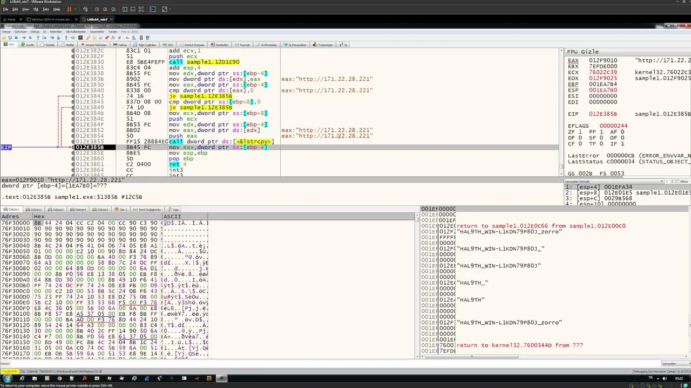The width and height of the screenshot is (691, 388).
Task: Select Döküm3 dump tab
Action: click(55, 209)
